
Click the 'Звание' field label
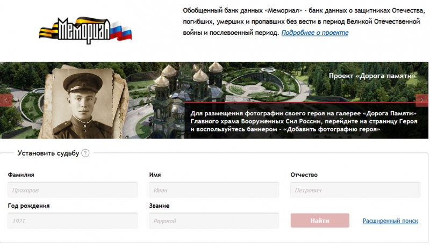click(x=159, y=206)
